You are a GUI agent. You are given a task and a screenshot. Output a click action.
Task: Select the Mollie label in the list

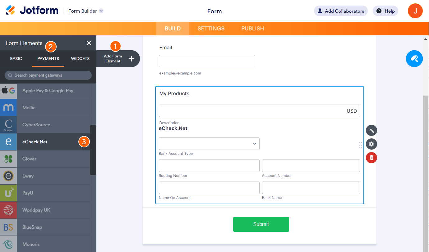coord(29,108)
